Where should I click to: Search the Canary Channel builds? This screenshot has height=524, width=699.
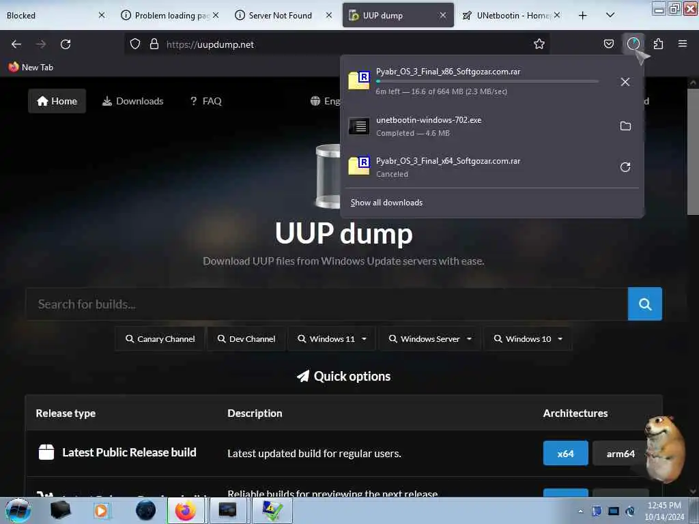(x=160, y=339)
